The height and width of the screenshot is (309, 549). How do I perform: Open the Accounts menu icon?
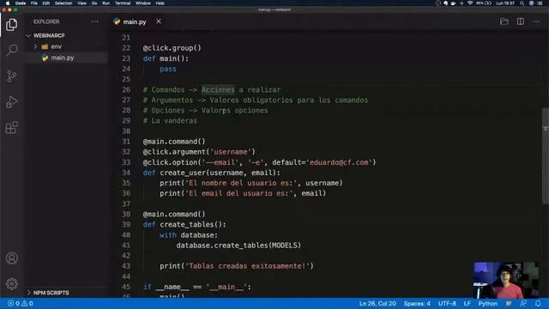tap(11, 258)
